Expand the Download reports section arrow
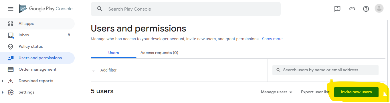This screenshot has height=103, width=390. point(3,81)
